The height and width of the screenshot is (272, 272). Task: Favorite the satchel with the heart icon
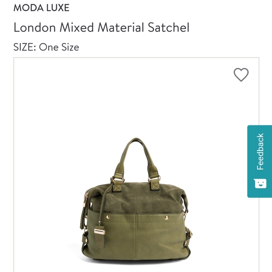point(241,75)
